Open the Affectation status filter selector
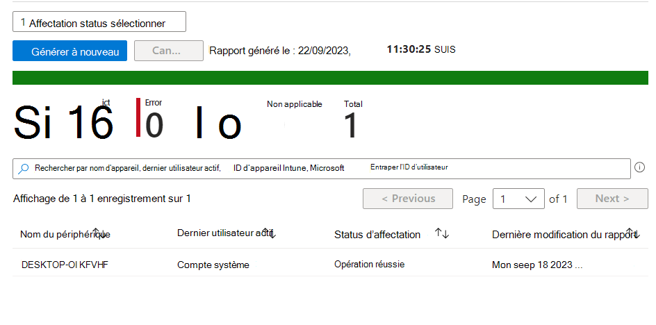 99,22
